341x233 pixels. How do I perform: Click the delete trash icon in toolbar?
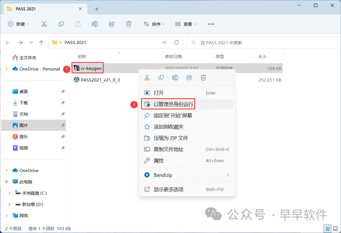coord(129,24)
